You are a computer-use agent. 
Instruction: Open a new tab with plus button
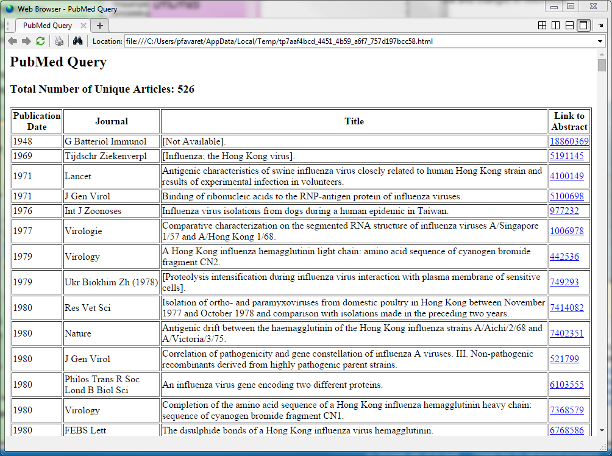pos(100,26)
